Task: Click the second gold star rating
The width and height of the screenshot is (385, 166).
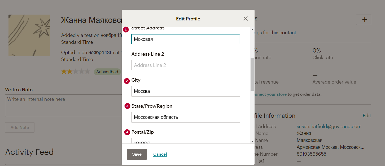Action: tap(70, 72)
